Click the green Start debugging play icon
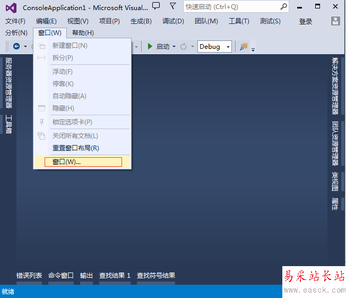The width and height of the screenshot is (346, 298). point(150,46)
